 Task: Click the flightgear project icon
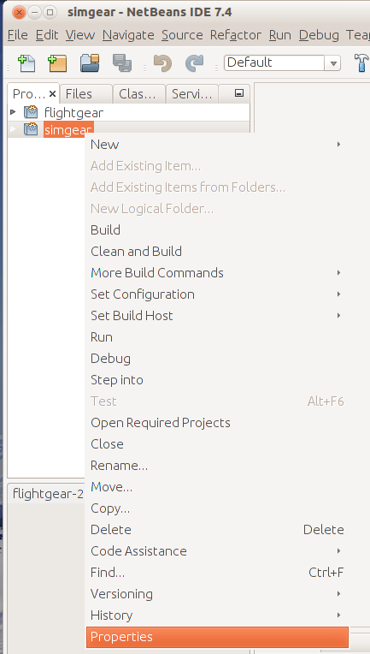point(31,112)
